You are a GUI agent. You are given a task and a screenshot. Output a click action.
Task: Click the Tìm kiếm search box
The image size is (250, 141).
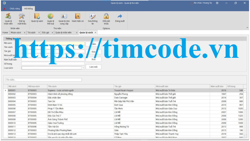click(x=44, y=80)
